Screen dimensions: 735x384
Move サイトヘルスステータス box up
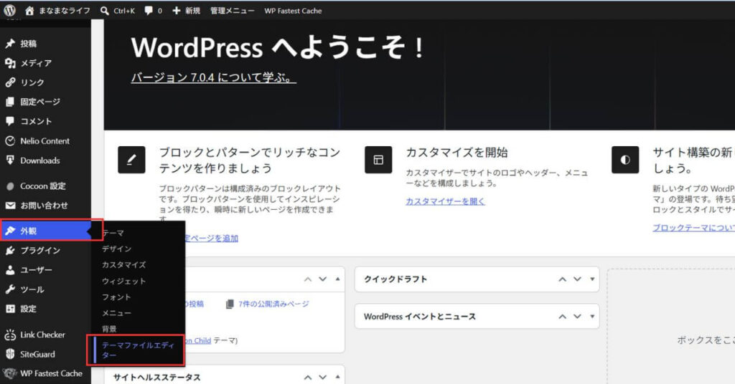(308, 378)
